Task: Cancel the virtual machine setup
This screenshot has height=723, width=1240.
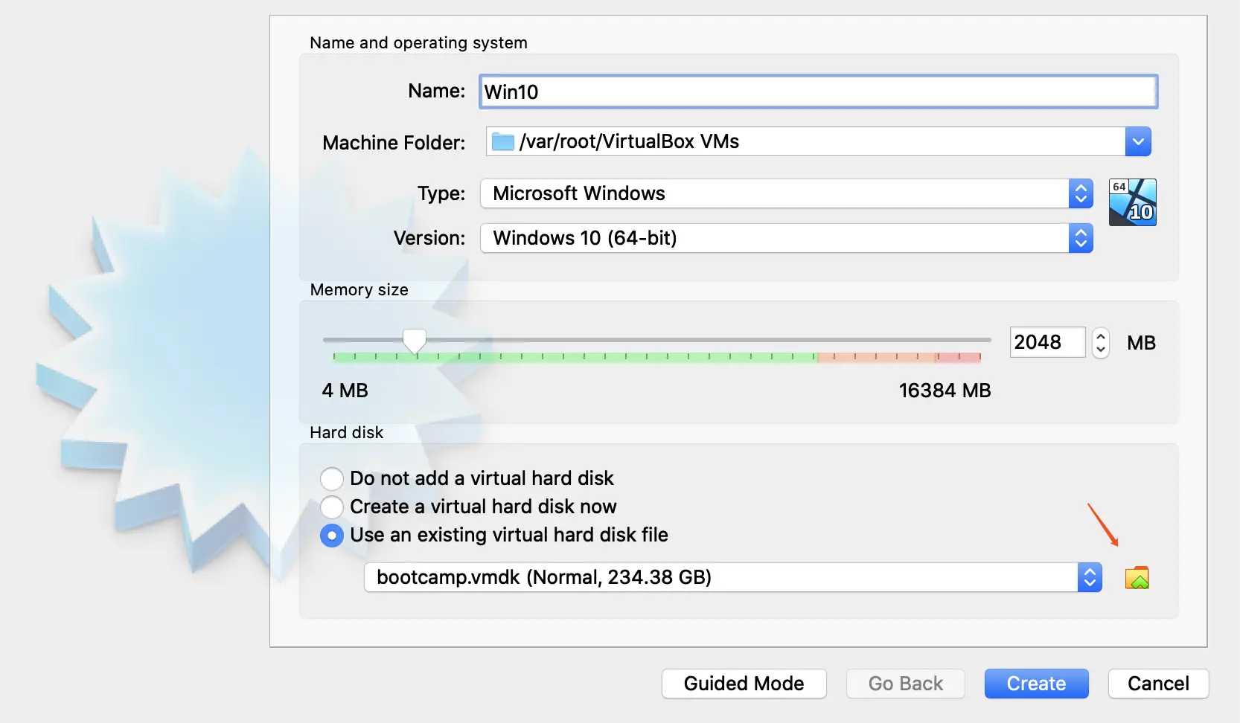Action: [1157, 683]
